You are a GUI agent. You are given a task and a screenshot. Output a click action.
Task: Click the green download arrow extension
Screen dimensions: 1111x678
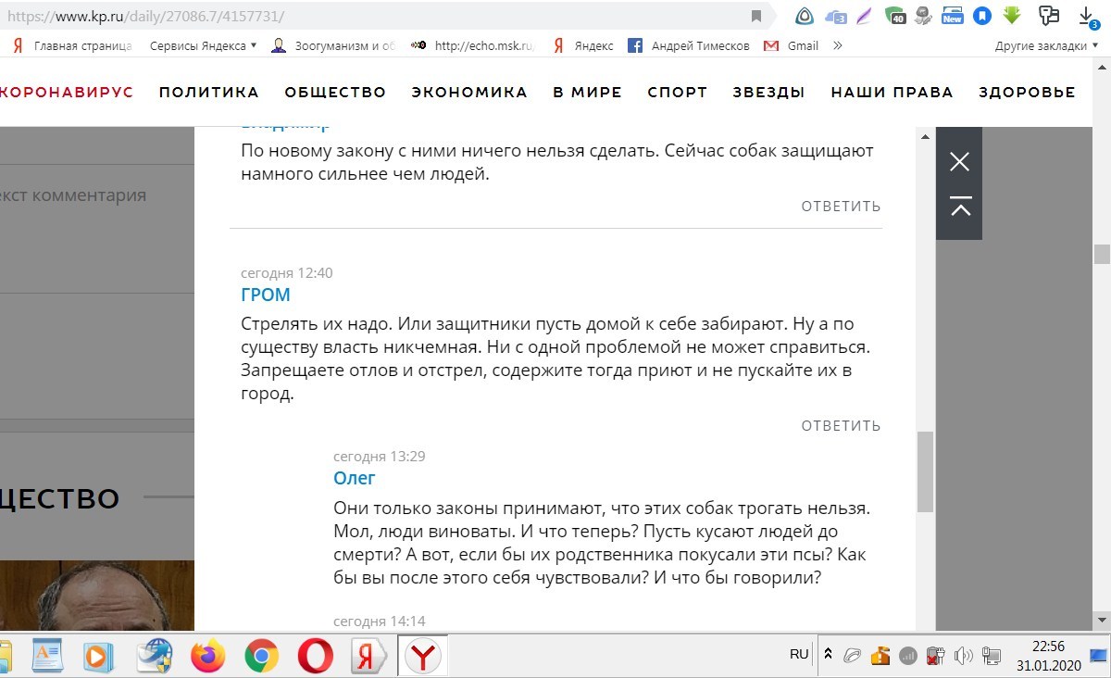(x=1011, y=16)
